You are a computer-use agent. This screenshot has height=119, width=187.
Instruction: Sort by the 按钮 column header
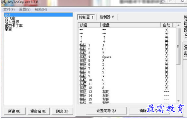click(x=89, y=25)
